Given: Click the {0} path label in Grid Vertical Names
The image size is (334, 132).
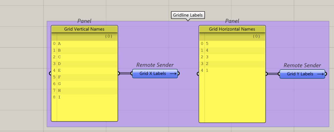Looking at the screenshot, I should click(109, 36).
